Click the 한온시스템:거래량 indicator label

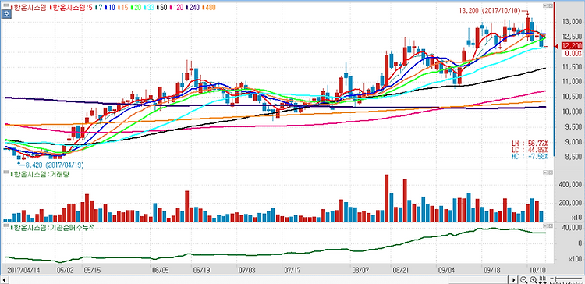41,174
